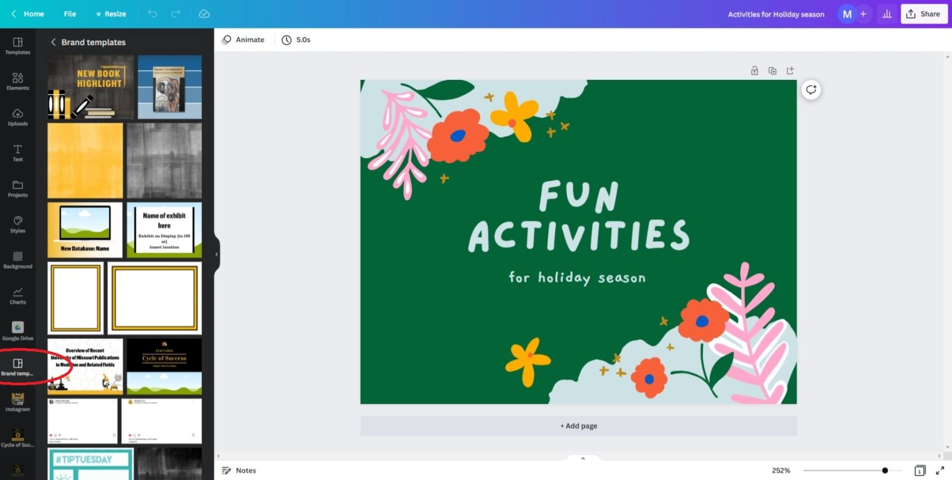Select the Text tool in sidebar
This screenshot has width=952, height=480.
pos(17,152)
